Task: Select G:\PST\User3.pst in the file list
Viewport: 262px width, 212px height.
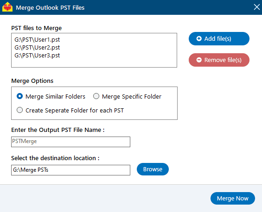Action: point(37,56)
